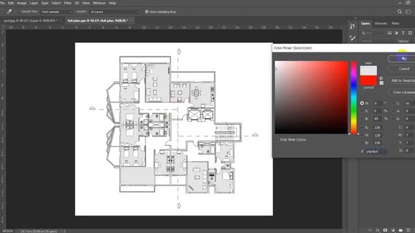The image size is (415, 233).
Task: Open the Layer menu
Action: pos(34,3)
